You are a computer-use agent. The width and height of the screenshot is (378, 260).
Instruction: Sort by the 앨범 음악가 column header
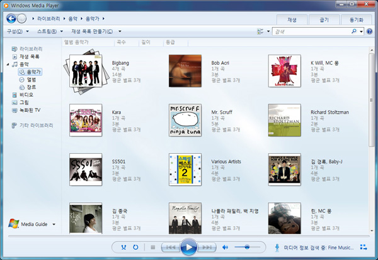point(88,42)
